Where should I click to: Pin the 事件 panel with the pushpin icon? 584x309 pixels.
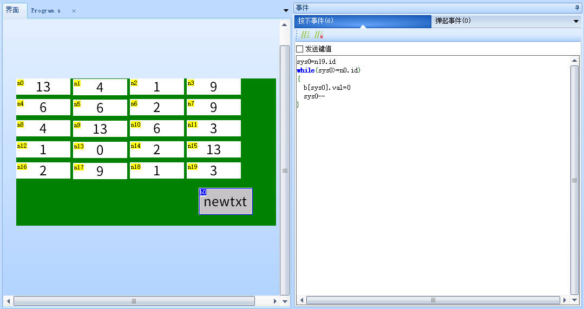pyautogui.click(x=577, y=8)
